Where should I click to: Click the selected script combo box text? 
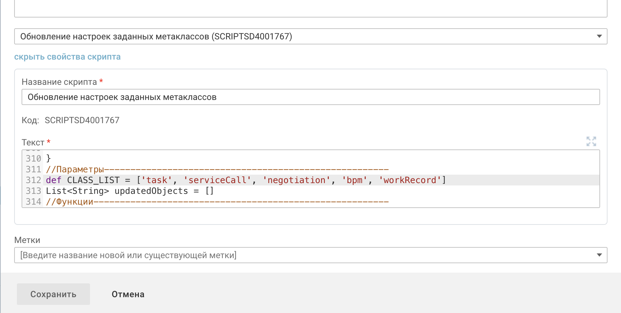156,36
